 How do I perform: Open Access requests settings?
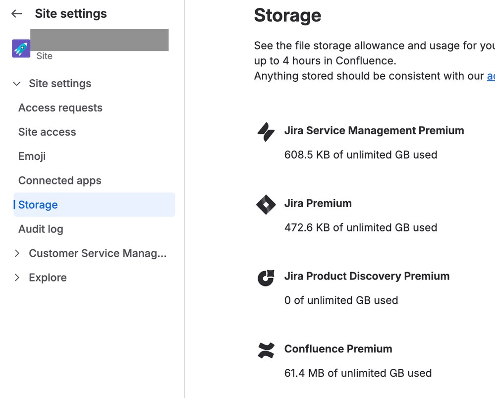tap(60, 108)
